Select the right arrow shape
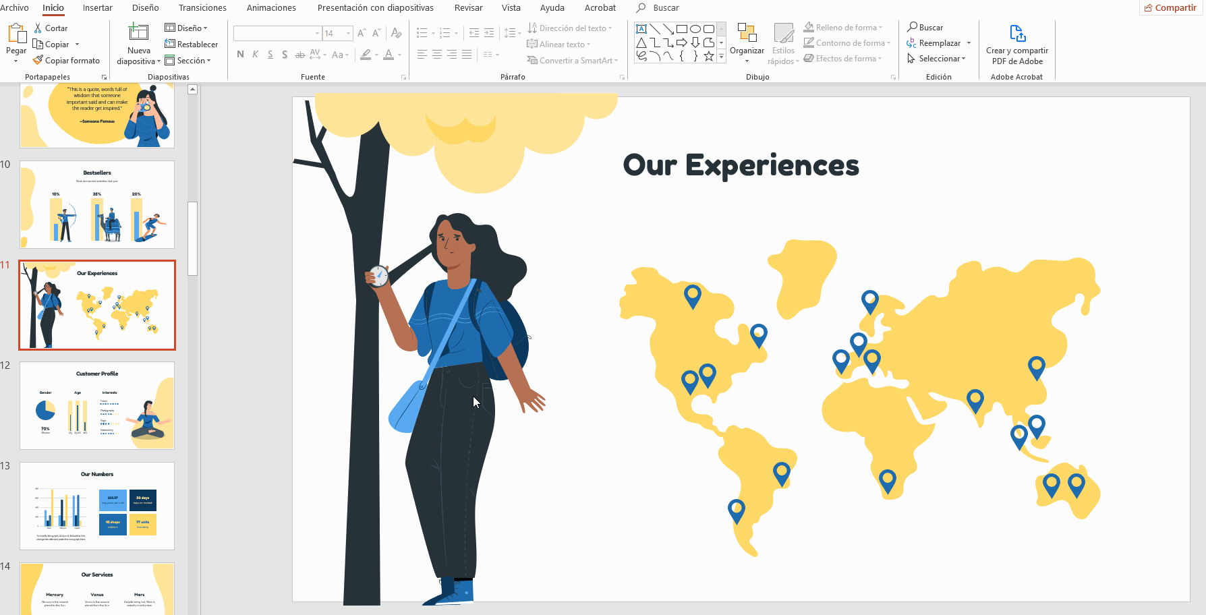1206x615 pixels. click(x=682, y=42)
